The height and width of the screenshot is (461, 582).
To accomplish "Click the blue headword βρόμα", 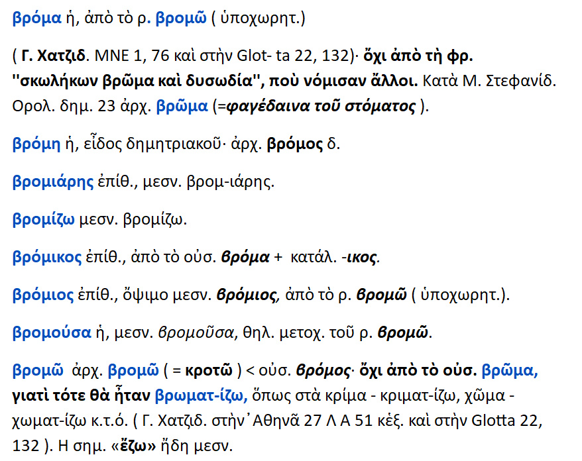I will 36,19.
